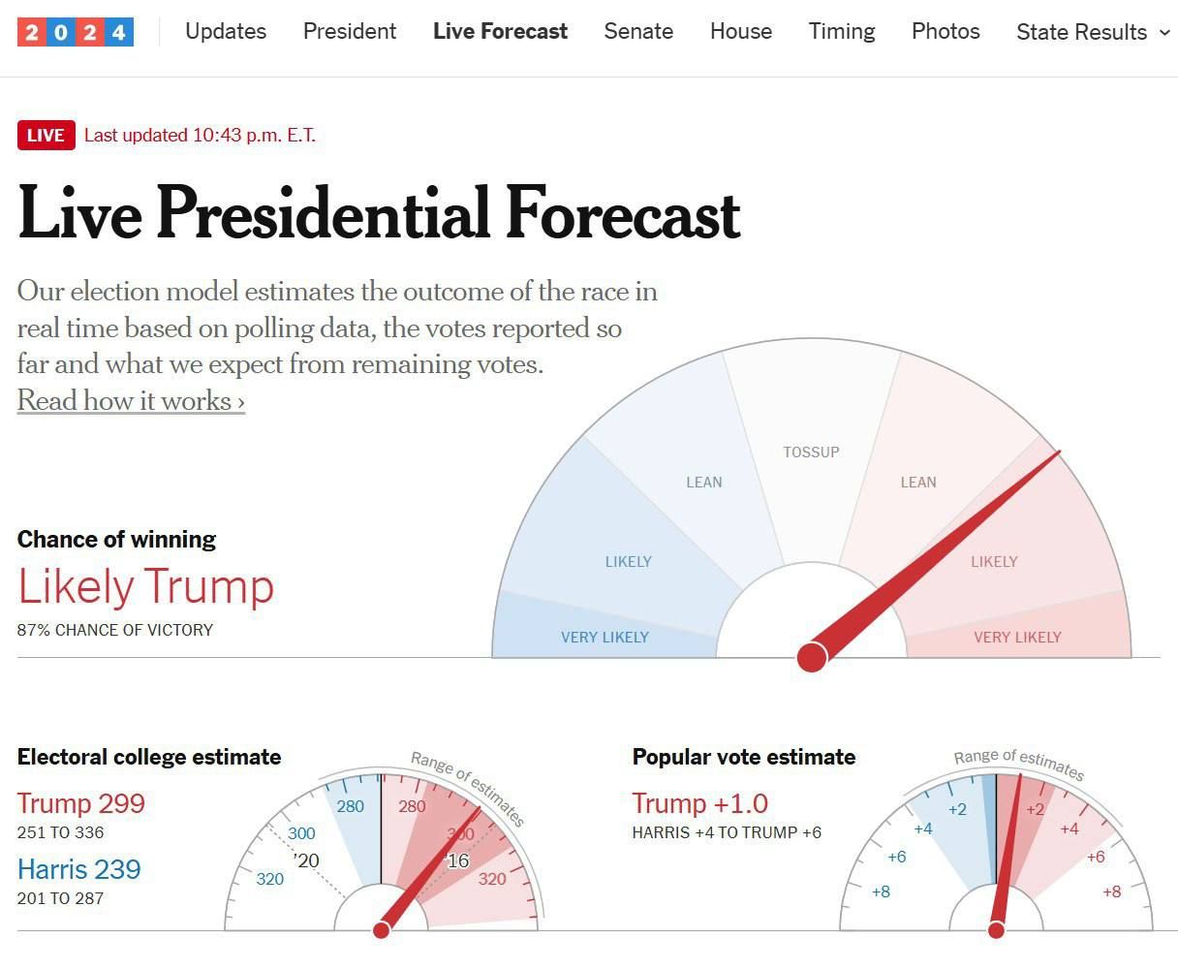Viewport: 1178px width, 969px height.
Task: Click the red VERY LIKELY gauge segment
Action: pyautogui.click(x=1017, y=637)
